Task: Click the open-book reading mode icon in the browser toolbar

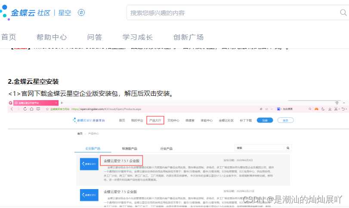Action: 38,109
